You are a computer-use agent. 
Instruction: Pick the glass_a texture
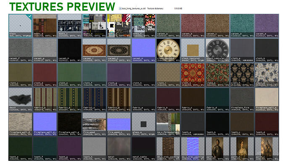click(143, 124)
